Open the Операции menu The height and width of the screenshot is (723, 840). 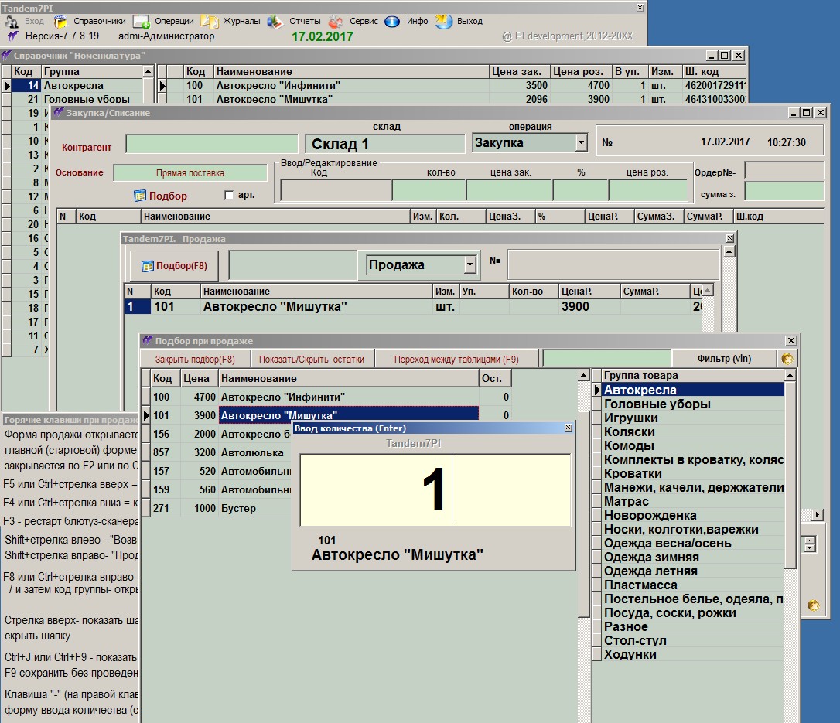[174, 21]
